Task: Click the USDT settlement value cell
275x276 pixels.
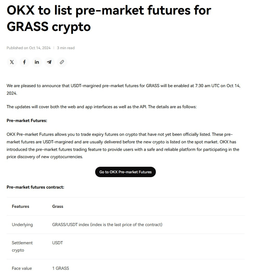Action: (x=58, y=243)
